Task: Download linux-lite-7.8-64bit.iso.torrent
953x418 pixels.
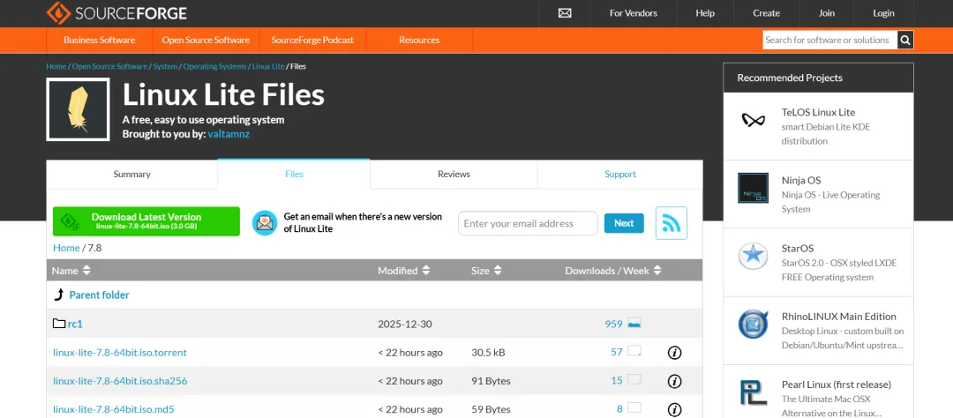Action: pyautogui.click(x=120, y=353)
